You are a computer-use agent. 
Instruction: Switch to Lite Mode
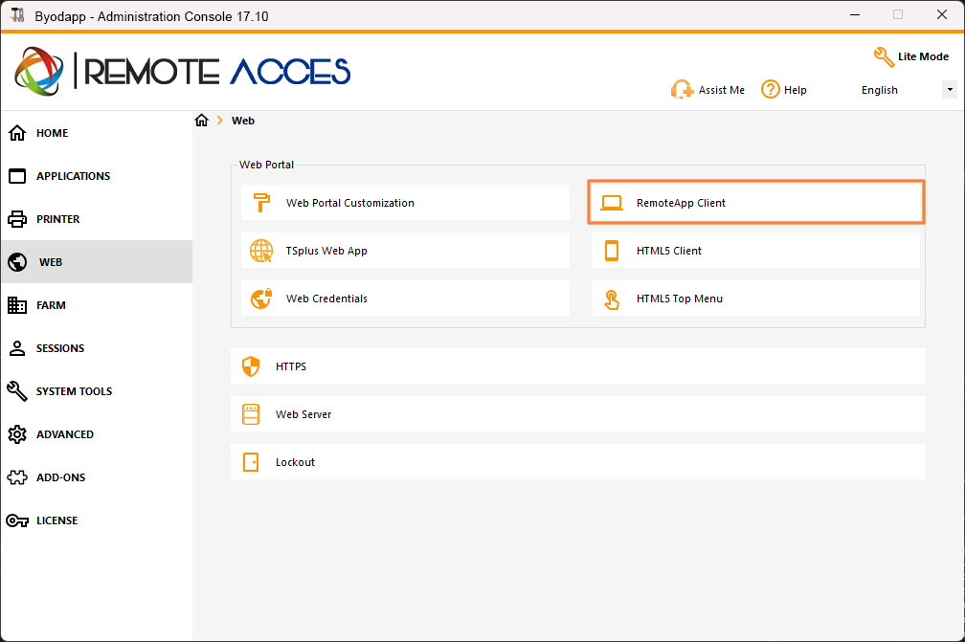click(x=923, y=56)
